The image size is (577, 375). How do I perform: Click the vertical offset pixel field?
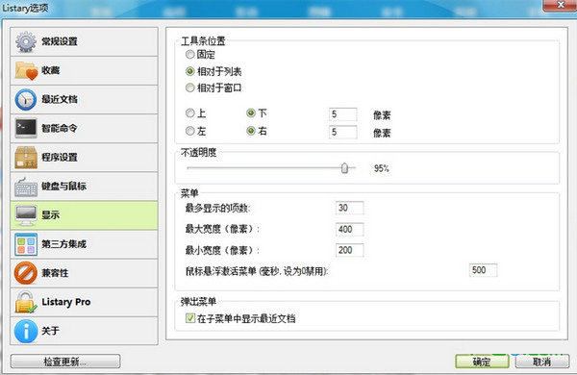pos(343,114)
